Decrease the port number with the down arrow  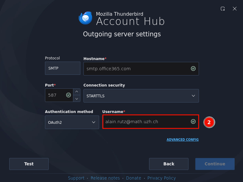pos(77,99)
